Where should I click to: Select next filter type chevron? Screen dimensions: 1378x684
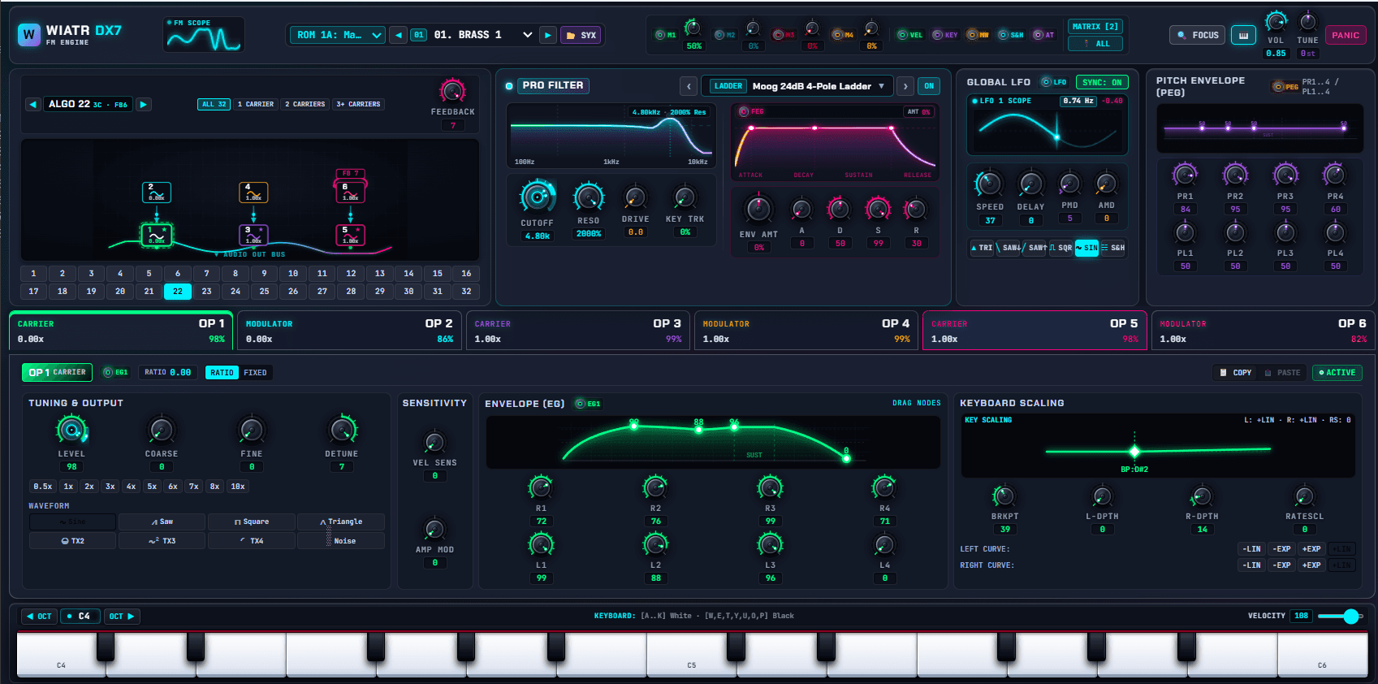click(x=905, y=86)
